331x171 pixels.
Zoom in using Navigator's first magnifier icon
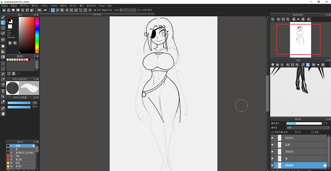tap(273, 19)
